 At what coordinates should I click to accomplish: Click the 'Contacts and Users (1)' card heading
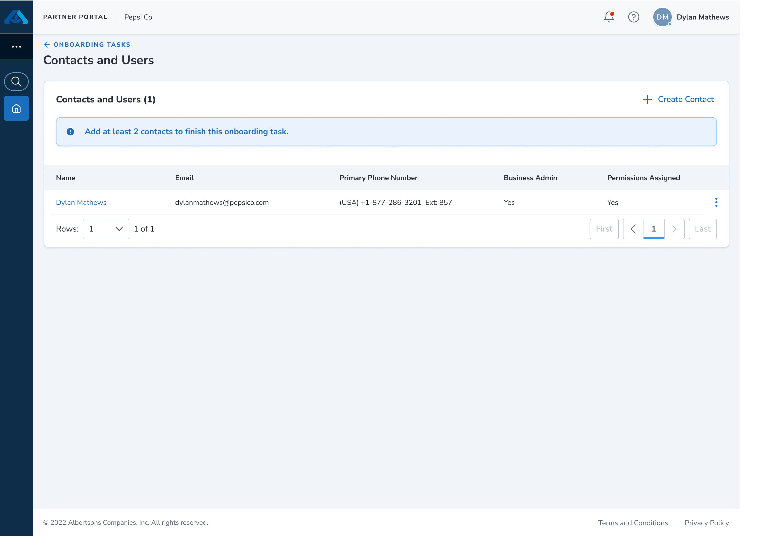(106, 99)
